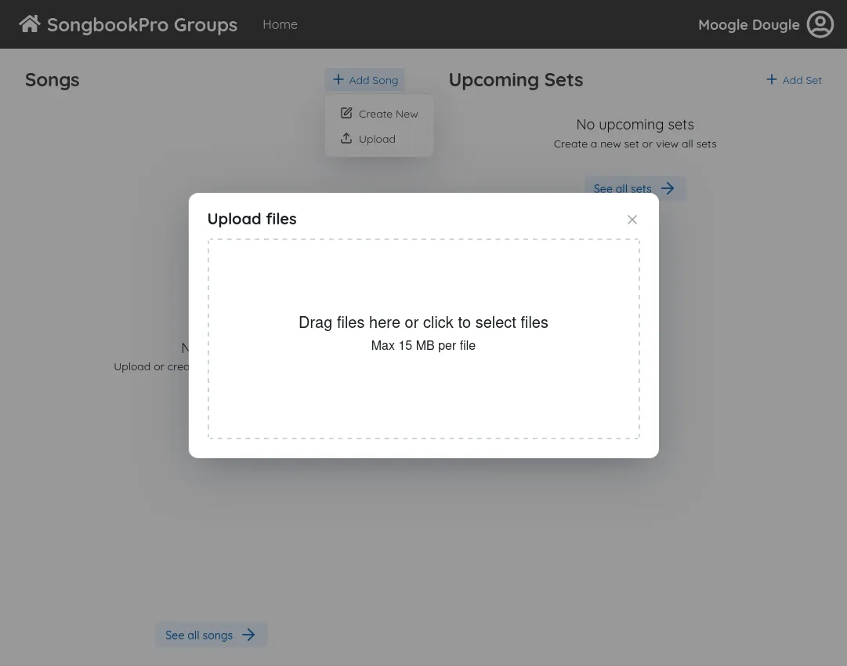Click the home icon in the navigation bar
847x666 pixels.
29,24
